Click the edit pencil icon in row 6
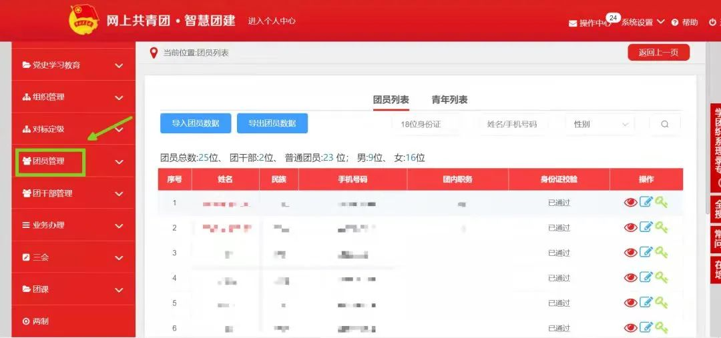 (646, 327)
